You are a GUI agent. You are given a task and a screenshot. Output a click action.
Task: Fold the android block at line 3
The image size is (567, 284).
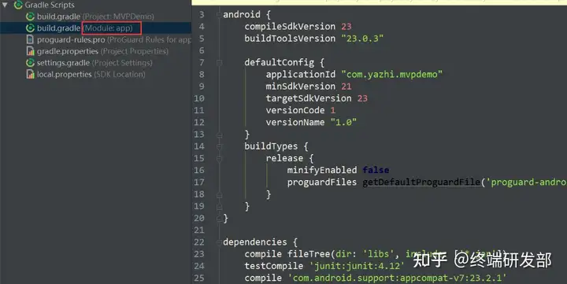click(x=219, y=15)
